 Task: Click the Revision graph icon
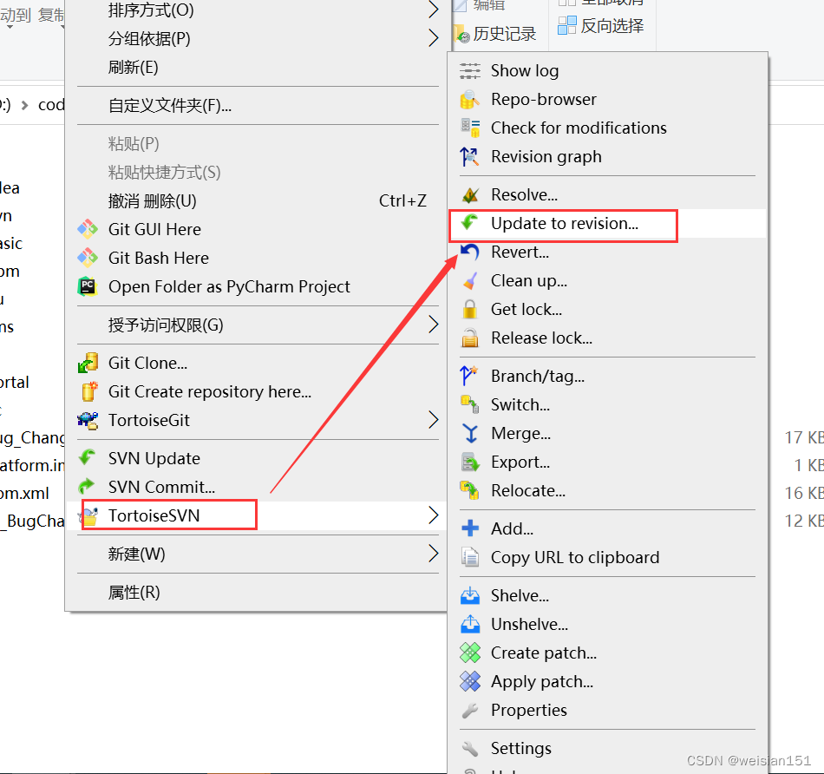470,157
